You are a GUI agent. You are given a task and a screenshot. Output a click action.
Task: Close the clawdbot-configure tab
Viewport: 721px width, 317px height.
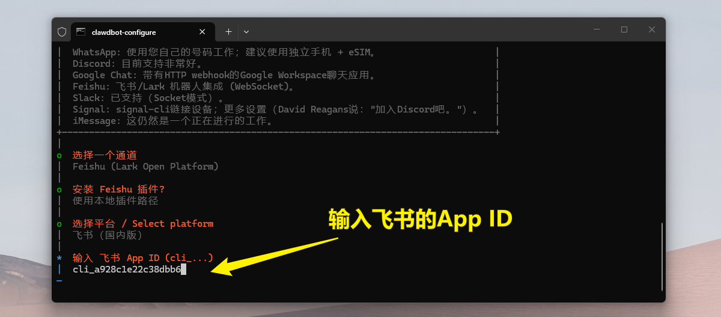(x=202, y=32)
